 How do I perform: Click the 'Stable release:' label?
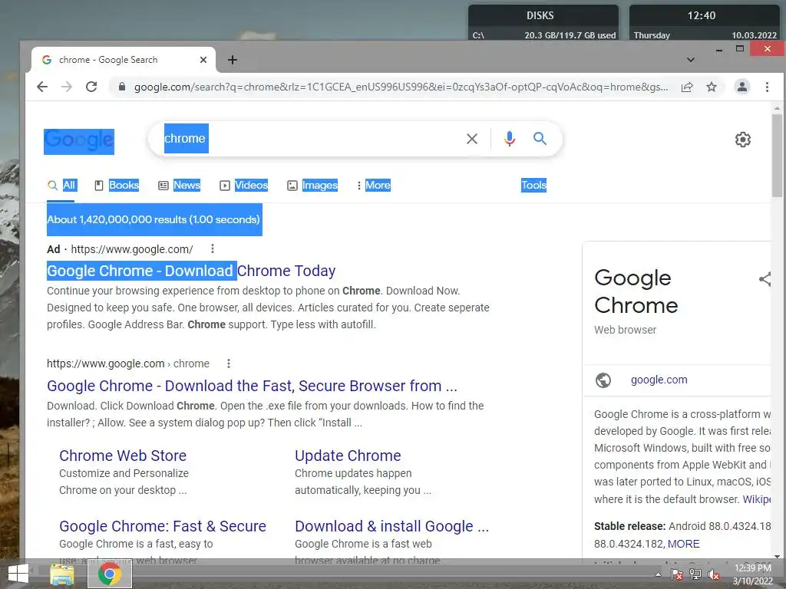(x=629, y=526)
